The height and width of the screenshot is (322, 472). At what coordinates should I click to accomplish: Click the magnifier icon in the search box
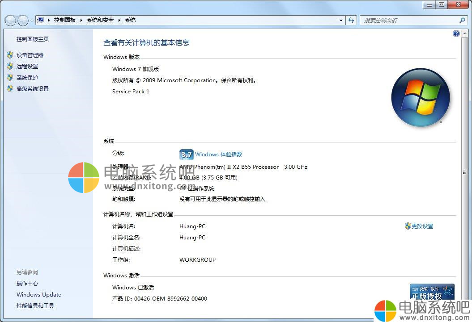(x=462, y=21)
